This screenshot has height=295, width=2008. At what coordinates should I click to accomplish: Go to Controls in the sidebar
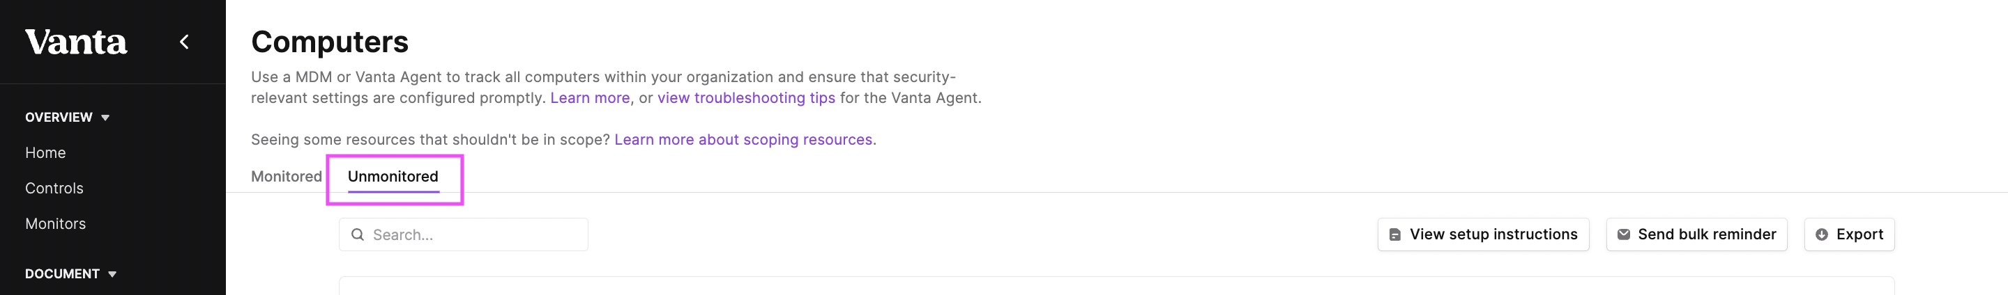pyautogui.click(x=54, y=189)
